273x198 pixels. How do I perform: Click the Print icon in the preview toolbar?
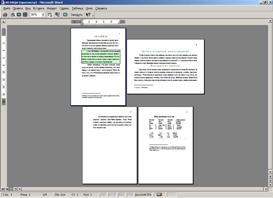pyautogui.click(x=5, y=15)
